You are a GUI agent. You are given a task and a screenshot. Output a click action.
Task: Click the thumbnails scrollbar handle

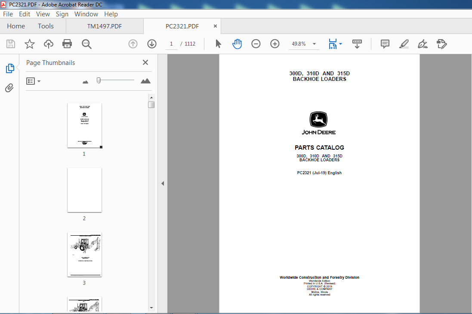151,105
